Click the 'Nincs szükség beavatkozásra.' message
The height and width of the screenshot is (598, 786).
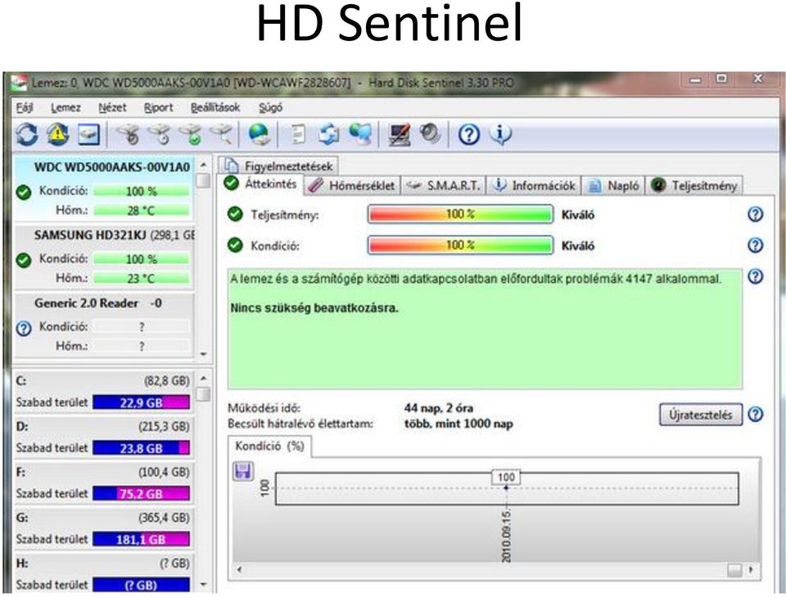tap(314, 307)
